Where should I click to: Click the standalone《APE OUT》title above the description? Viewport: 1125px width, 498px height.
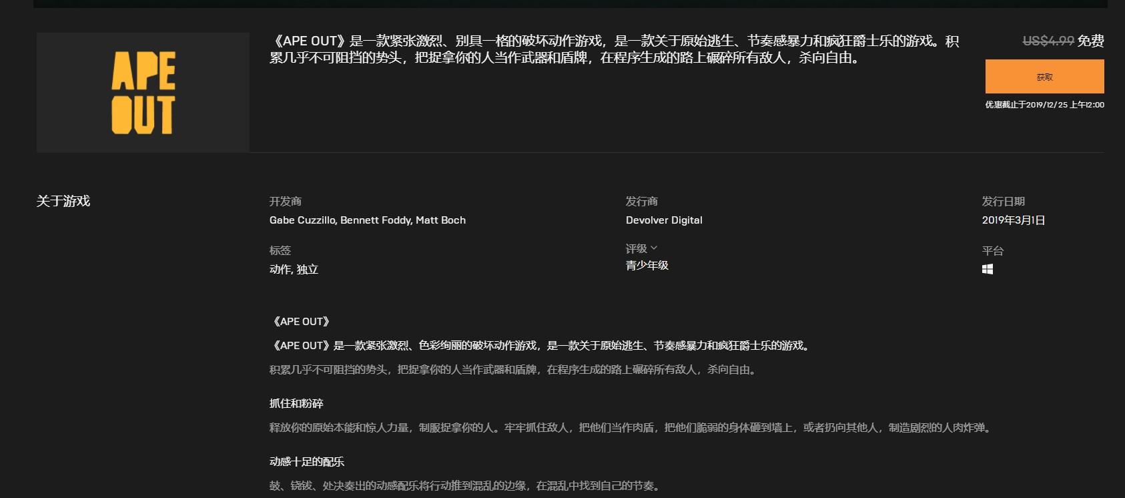point(300,321)
